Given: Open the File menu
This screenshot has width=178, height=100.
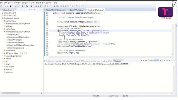Looking at the screenshot, I should pos(1,3).
